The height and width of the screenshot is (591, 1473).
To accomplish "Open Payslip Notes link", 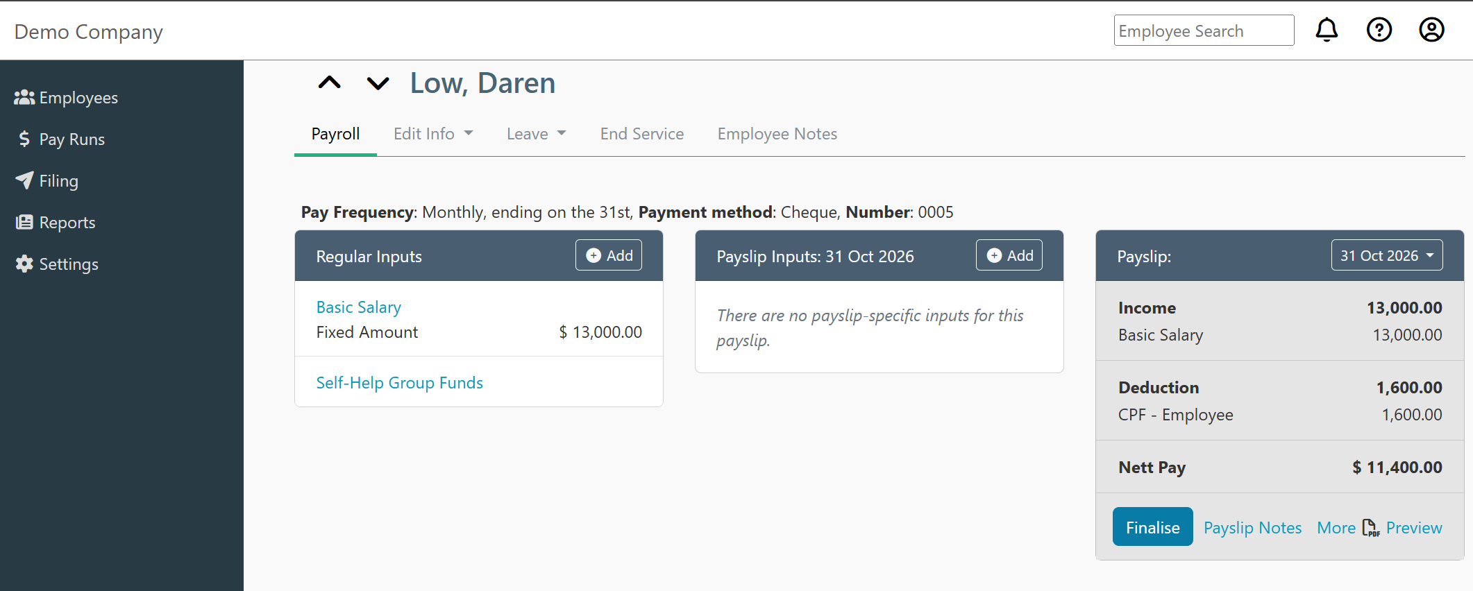I will tap(1253, 528).
